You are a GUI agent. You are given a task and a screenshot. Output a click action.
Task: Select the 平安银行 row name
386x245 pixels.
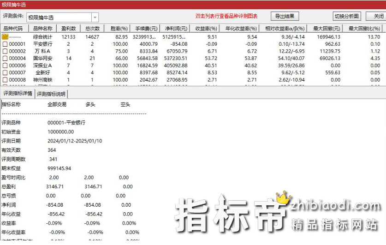tap(42, 44)
